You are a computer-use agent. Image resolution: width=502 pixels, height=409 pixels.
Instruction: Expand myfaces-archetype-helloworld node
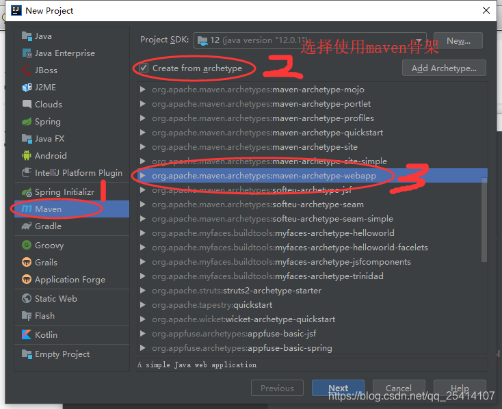143,233
